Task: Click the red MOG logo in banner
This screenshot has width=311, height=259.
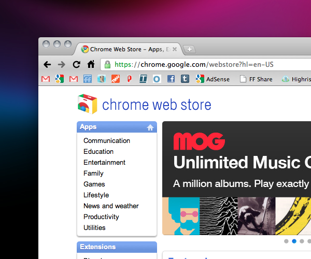Action: [199, 141]
